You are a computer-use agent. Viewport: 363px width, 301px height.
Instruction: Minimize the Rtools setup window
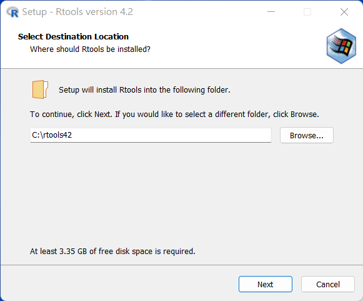click(271, 12)
